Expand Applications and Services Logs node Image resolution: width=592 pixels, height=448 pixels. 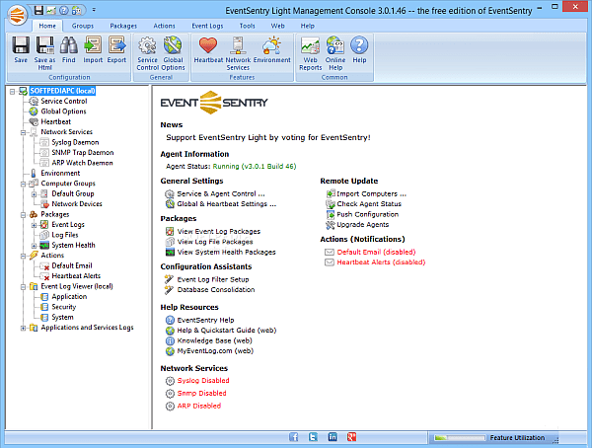point(23,328)
